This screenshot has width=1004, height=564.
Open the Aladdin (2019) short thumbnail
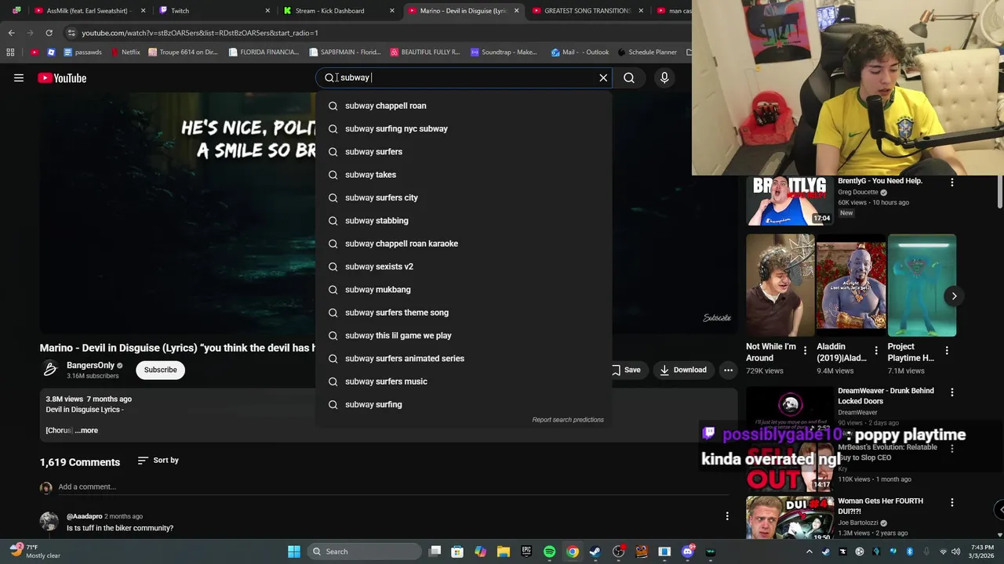click(851, 285)
